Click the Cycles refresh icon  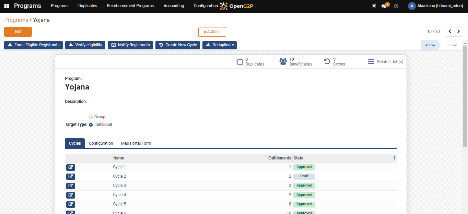click(327, 62)
